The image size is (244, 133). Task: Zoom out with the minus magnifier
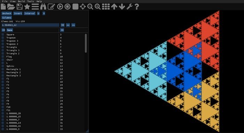[90, 7]
